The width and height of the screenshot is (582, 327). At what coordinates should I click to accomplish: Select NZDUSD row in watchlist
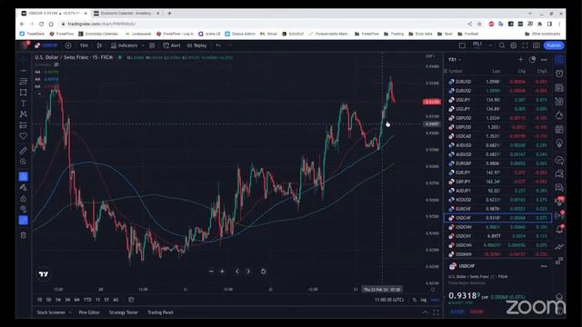pyautogui.click(x=497, y=200)
